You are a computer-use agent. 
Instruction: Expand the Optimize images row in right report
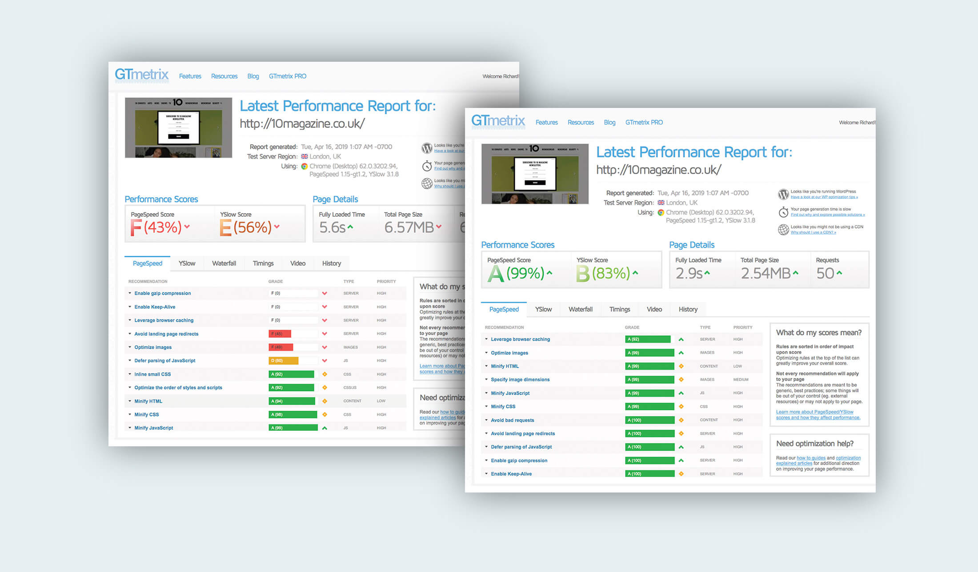pos(509,353)
